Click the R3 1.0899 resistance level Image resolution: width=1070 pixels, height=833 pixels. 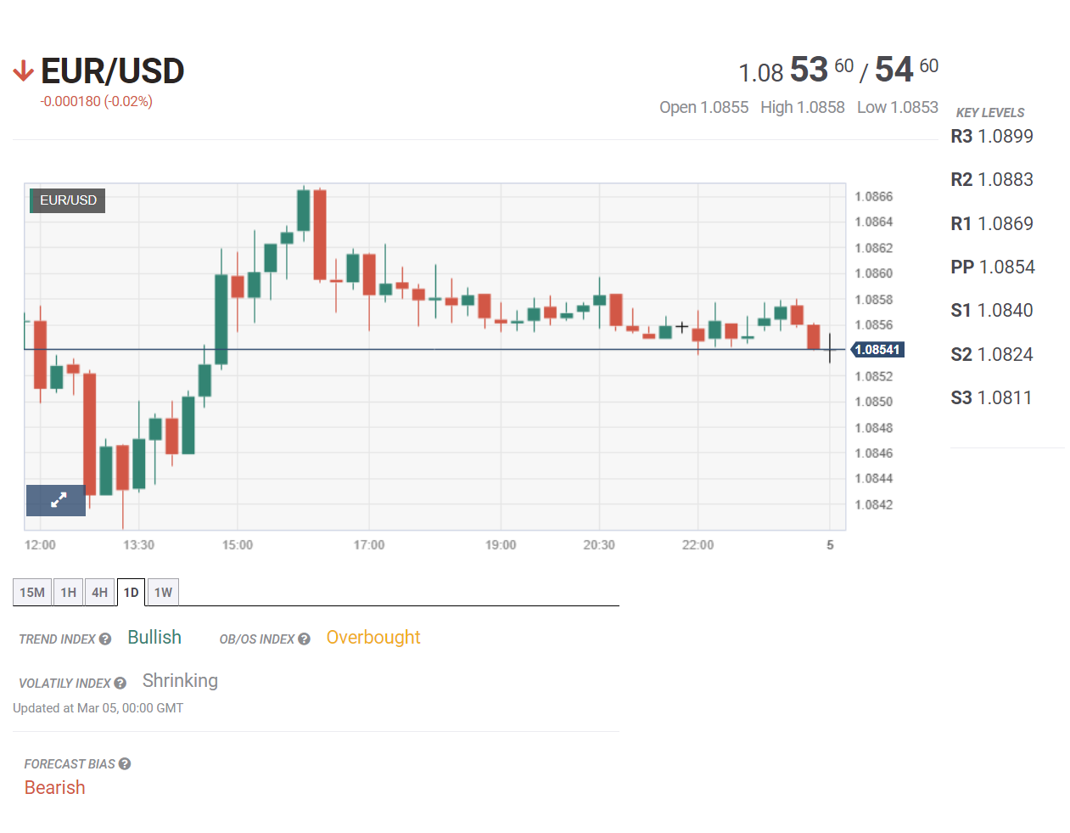(991, 136)
